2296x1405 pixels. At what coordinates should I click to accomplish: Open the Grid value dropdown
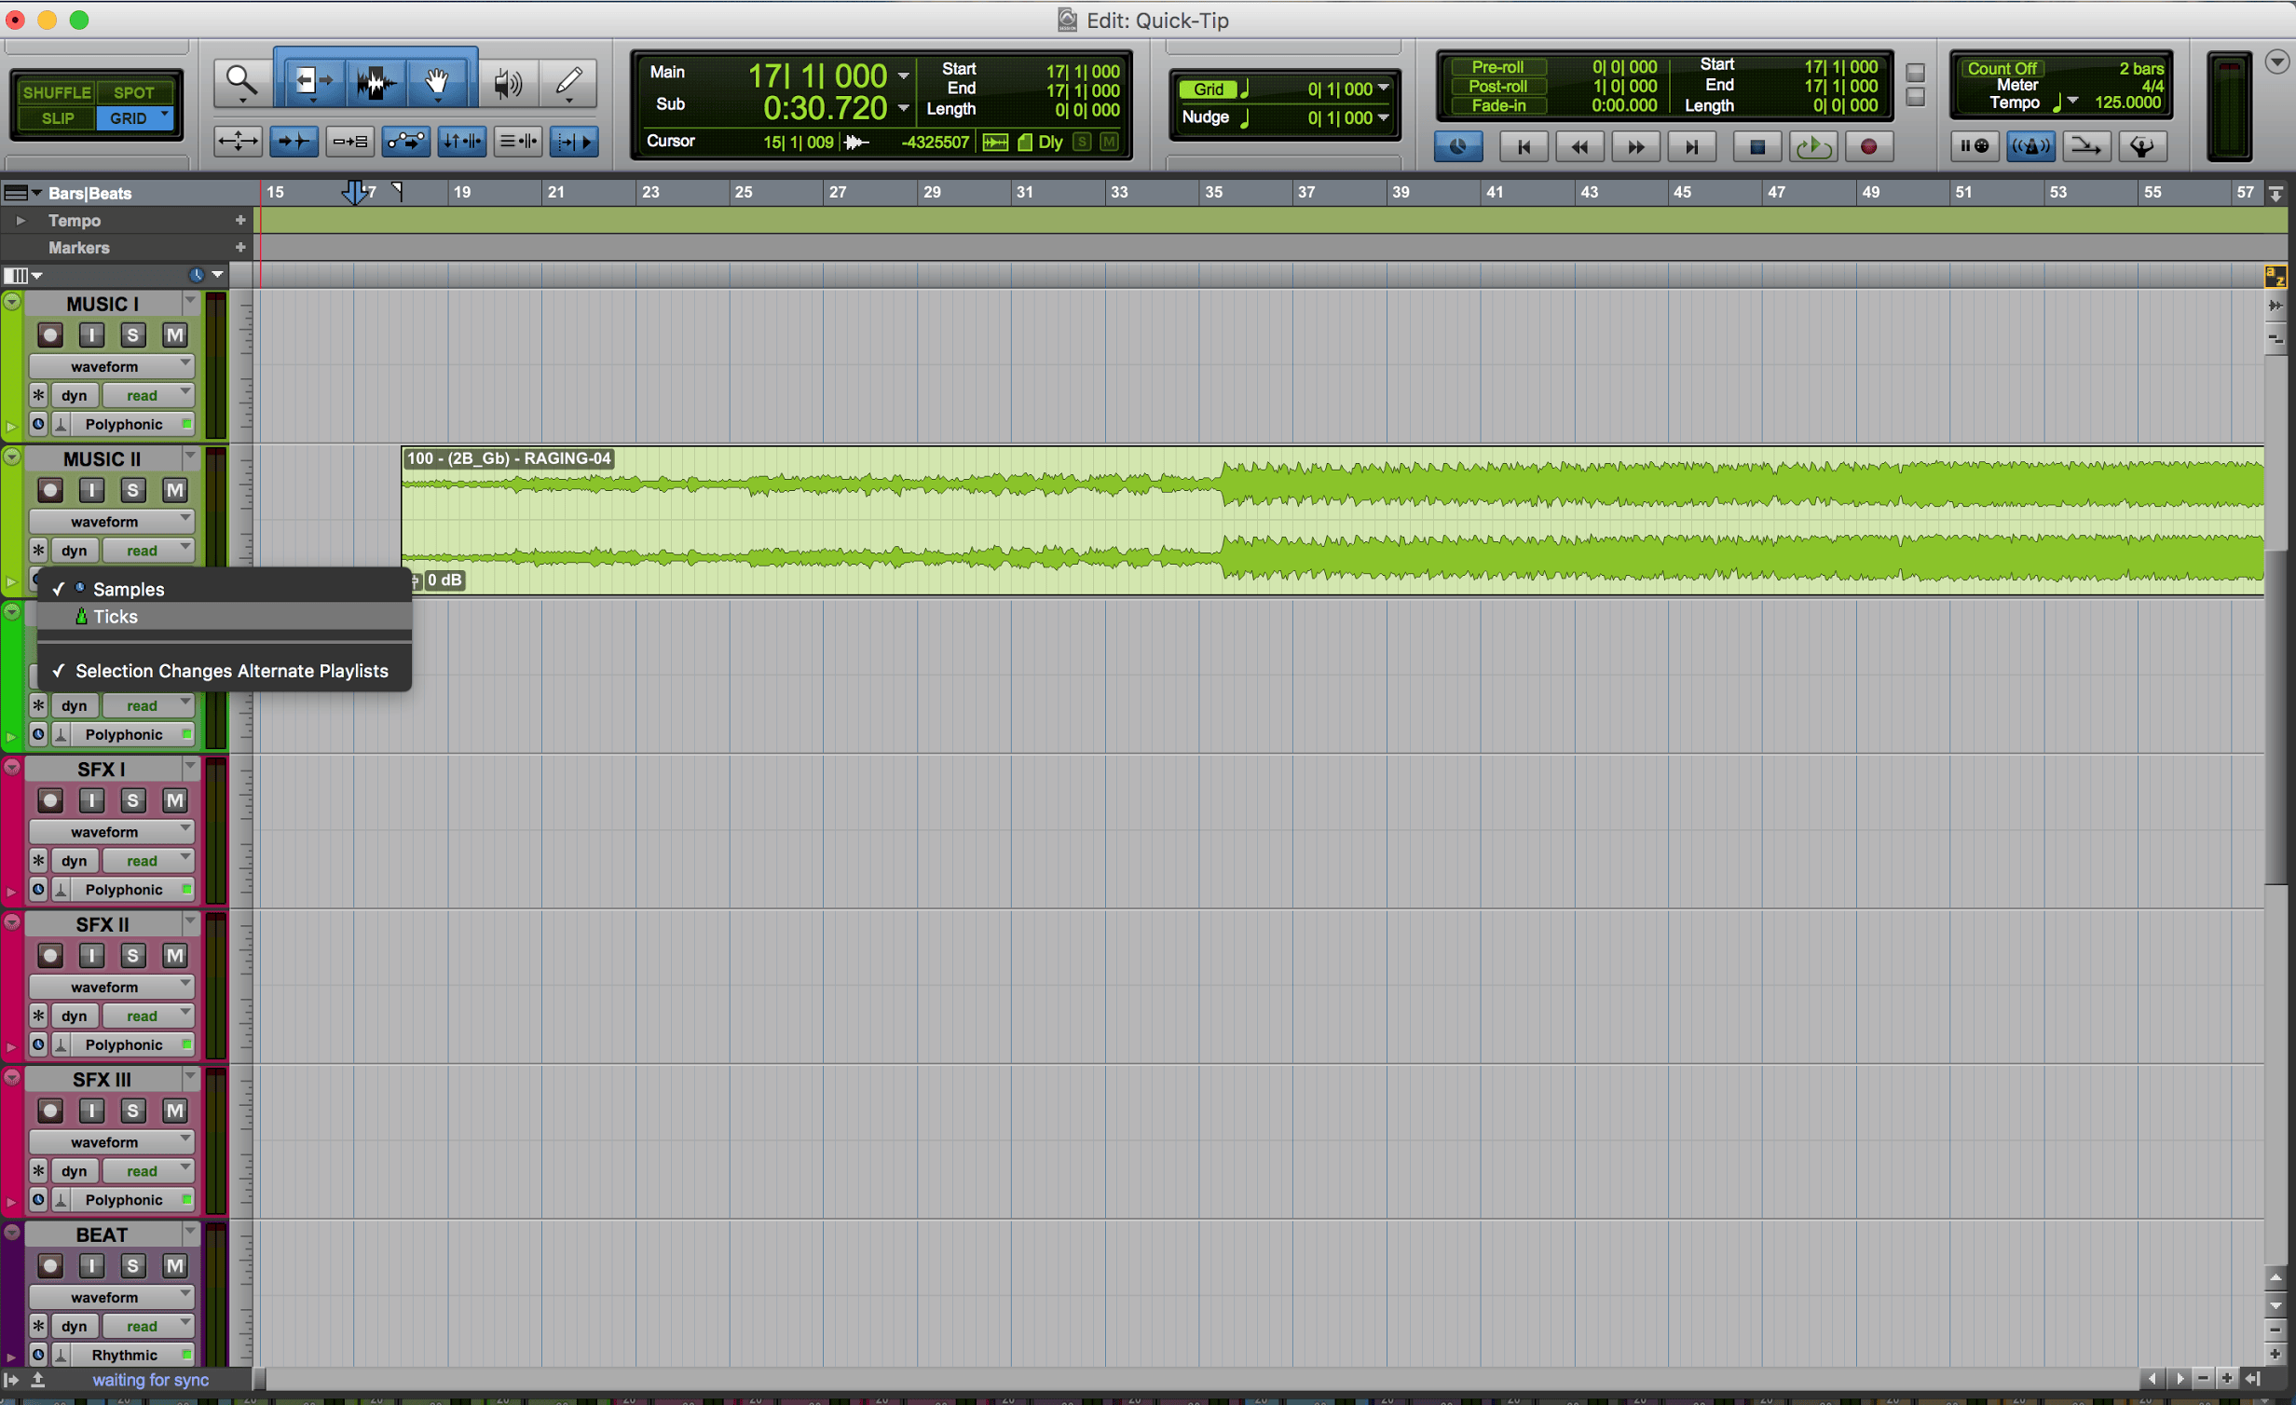[1384, 89]
